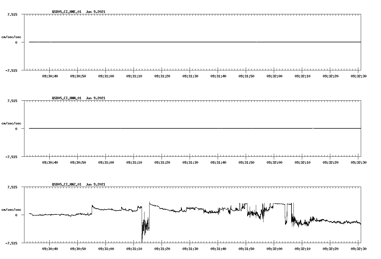This screenshot has height=259, width=381.
Task: Pick the 09:31:20 time label under HNZ plot
Action: tap(162, 249)
